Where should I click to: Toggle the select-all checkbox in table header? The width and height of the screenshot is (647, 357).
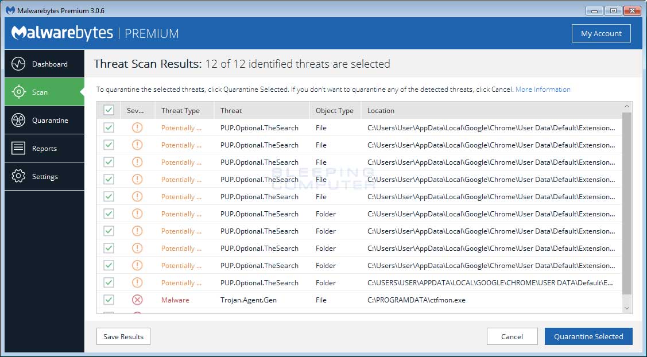109,110
